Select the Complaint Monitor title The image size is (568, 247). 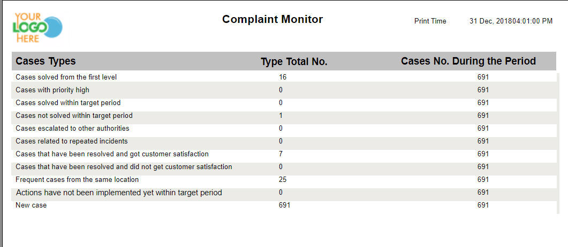coord(272,19)
